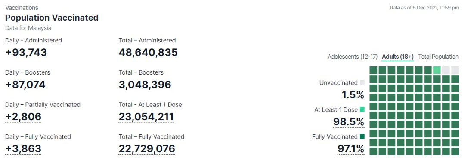Click the 97.1% underlined percentage
Viewport: 465px width, 160px height.
(351, 149)
